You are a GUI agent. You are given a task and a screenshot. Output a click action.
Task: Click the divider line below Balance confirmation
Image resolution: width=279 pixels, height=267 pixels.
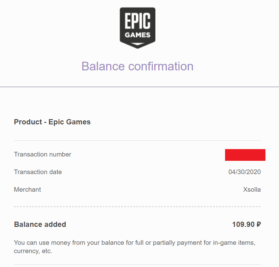click(x=139, y=87)
